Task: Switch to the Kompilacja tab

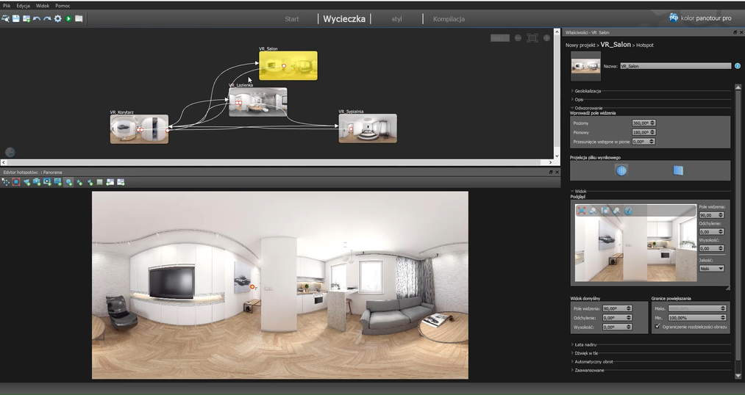Action: [x=449, y=19]
